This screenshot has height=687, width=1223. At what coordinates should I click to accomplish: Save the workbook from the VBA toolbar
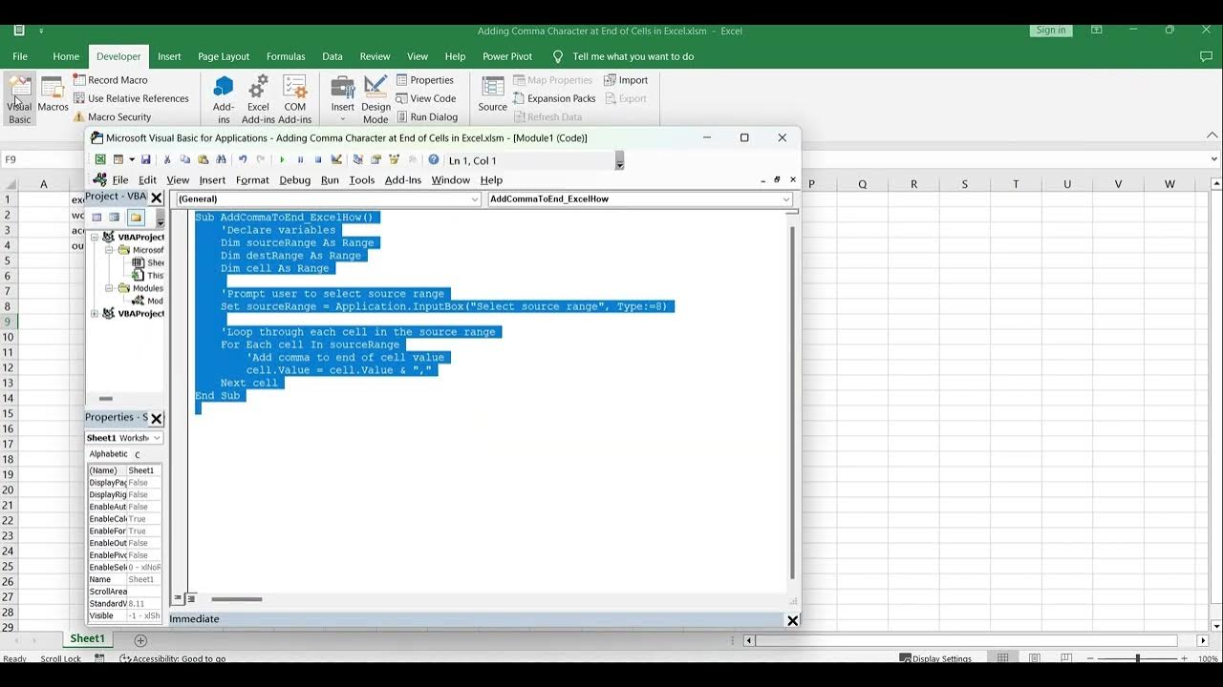145,159
